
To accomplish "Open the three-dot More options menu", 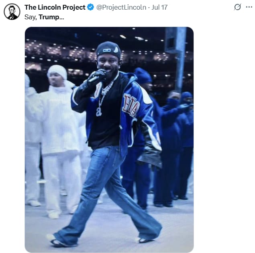I will pyautogui.click(x=249, y=7).
